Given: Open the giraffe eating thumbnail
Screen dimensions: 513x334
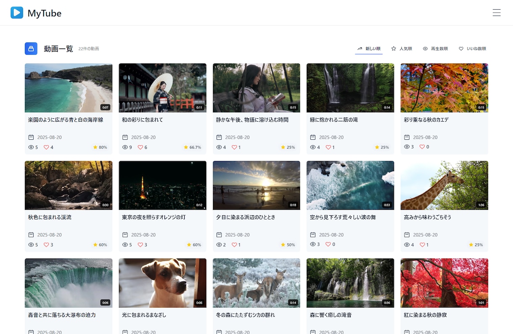Looking at the screenshot, I should coord(444,185).
